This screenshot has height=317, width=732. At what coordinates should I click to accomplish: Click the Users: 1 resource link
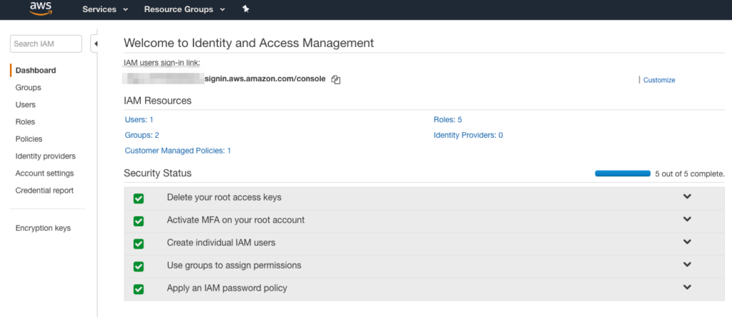[x=139, y=120]
